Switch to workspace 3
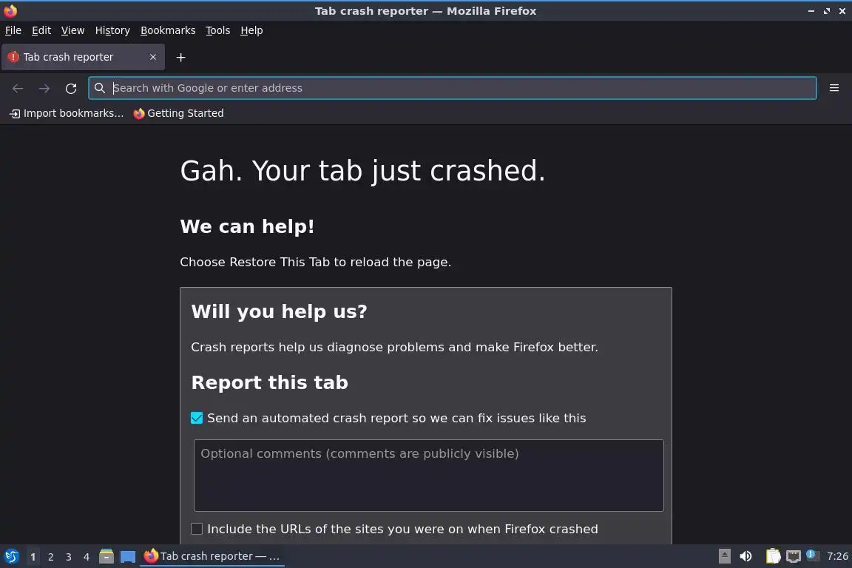Screen dimensions: 852x568 point(69,557)
